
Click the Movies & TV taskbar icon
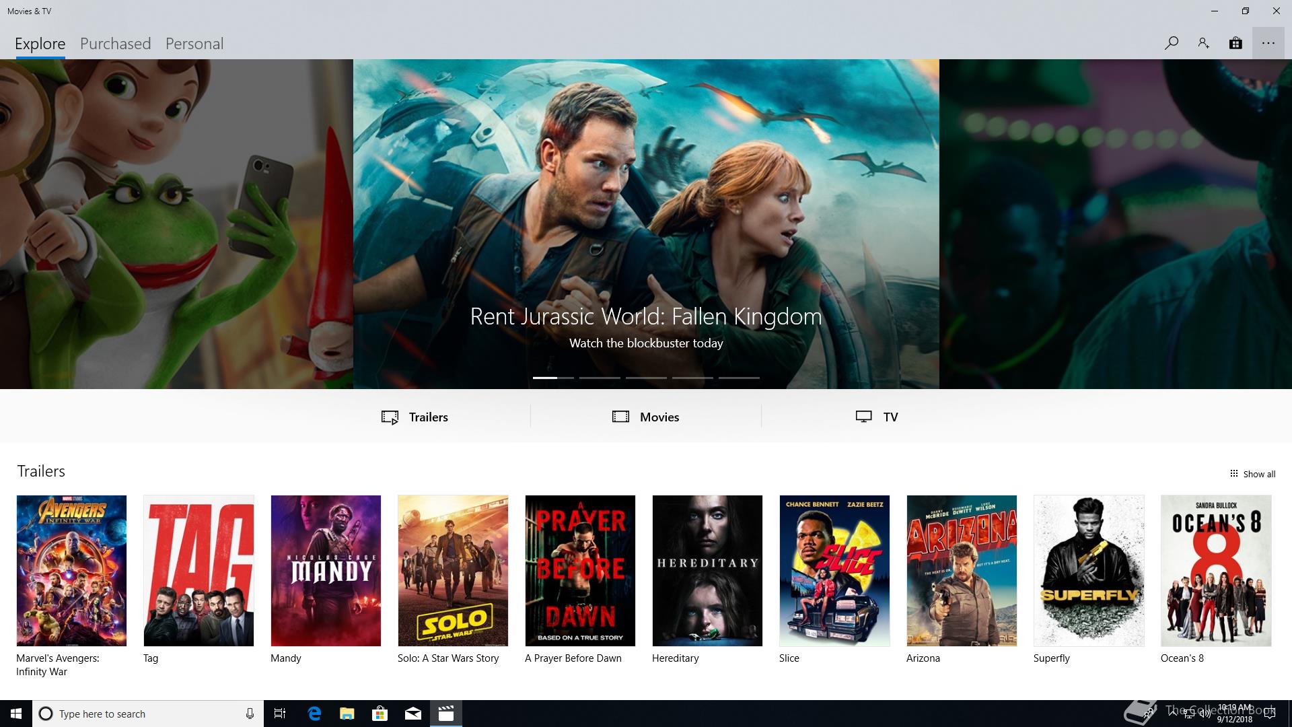click(x=446, y=714)
